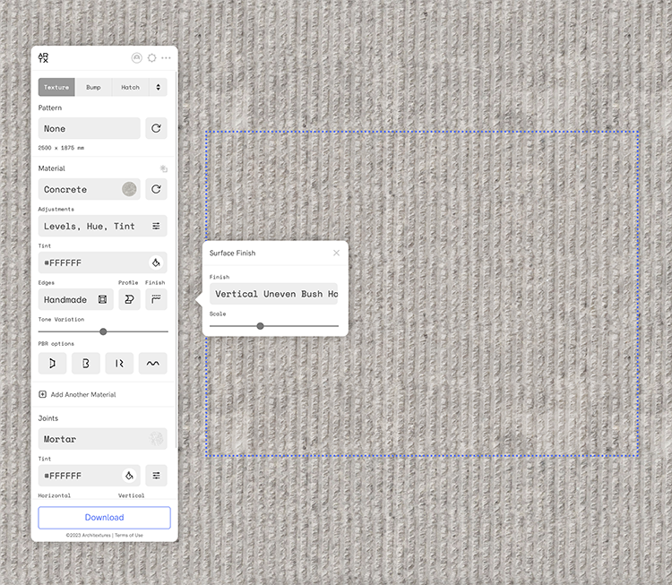Enable the Roughness (R) PBR option
This screenshot has width=672, height=585.
pos(119,363)
